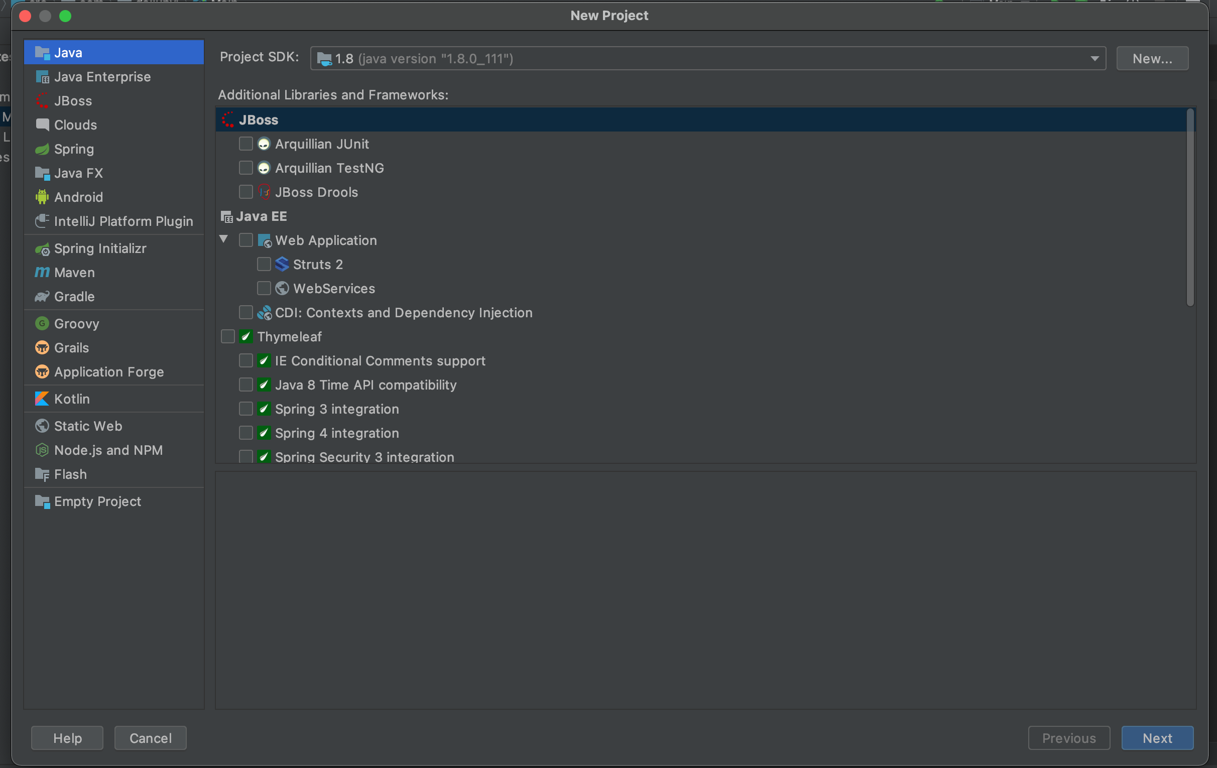This screenshot has height=768, width=1217.
Task: Click the Arquillian JUnit alien icon
Action: pos(264,144)
